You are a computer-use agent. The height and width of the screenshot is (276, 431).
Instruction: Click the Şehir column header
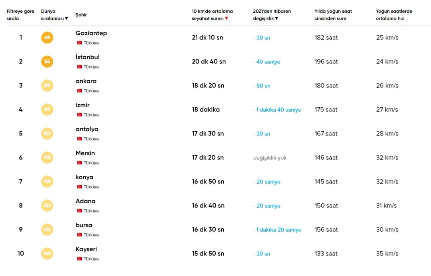coord(81,15)
